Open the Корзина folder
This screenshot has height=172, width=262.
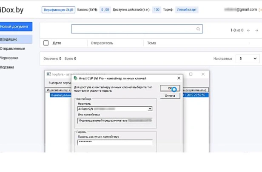pyautogui.click(x=7, y=67)
